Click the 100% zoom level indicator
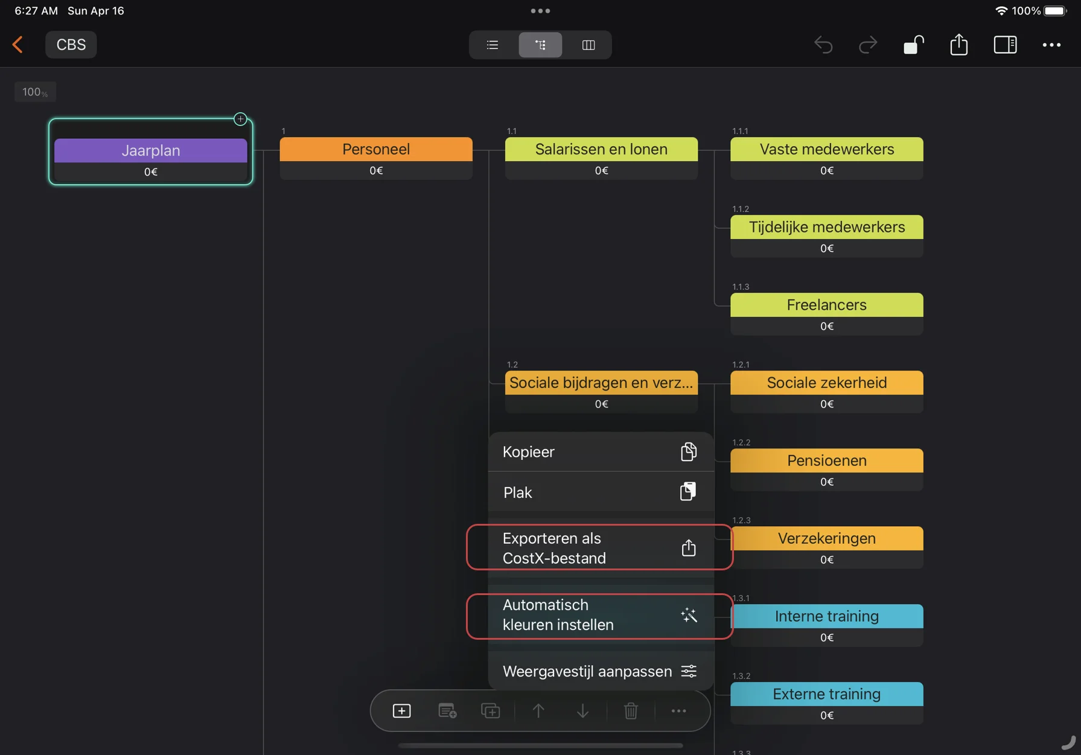Screen dimensions: 1081x755 point(35,92)
